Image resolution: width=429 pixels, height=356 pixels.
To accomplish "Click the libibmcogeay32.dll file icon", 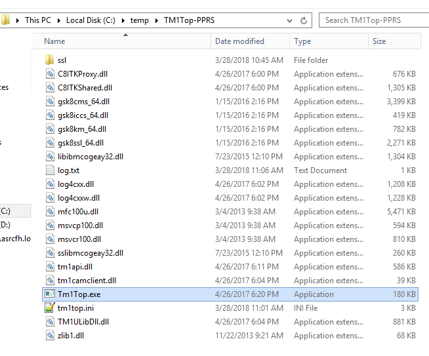I will point(50,157).
